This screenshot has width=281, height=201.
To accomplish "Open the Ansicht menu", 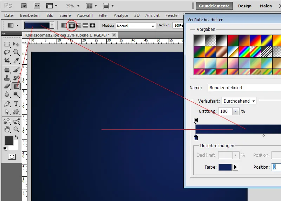I will [152, 15].
